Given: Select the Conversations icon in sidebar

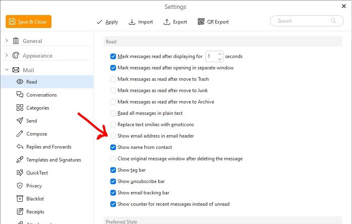Looking at the screenshot, I should click(20, 95).
